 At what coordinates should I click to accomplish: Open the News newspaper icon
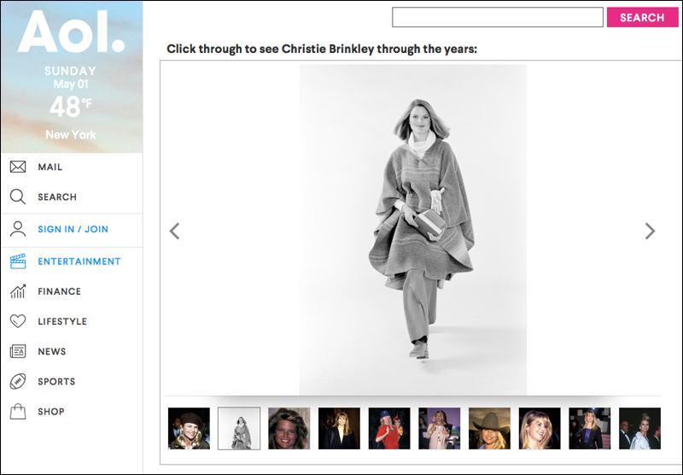[18, 351]
